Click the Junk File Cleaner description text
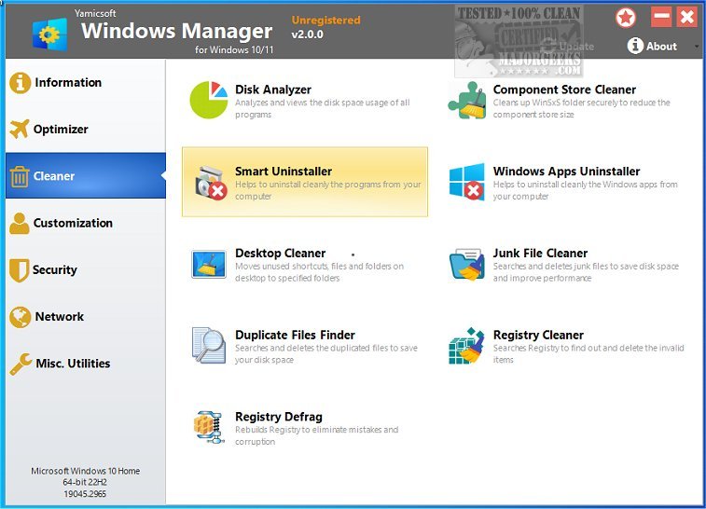 coord(586,272)
